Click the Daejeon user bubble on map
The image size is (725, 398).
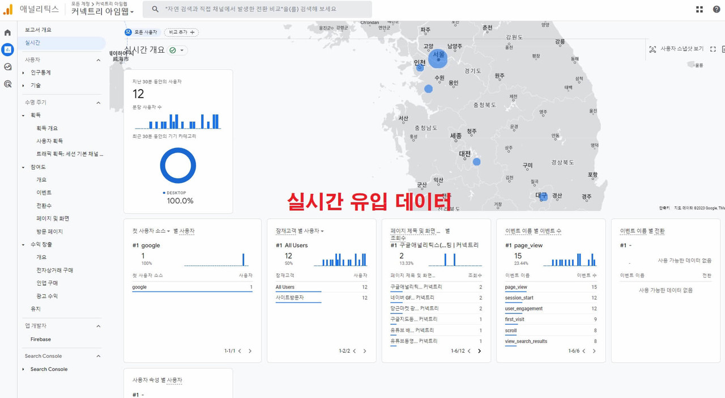(477, 162)
